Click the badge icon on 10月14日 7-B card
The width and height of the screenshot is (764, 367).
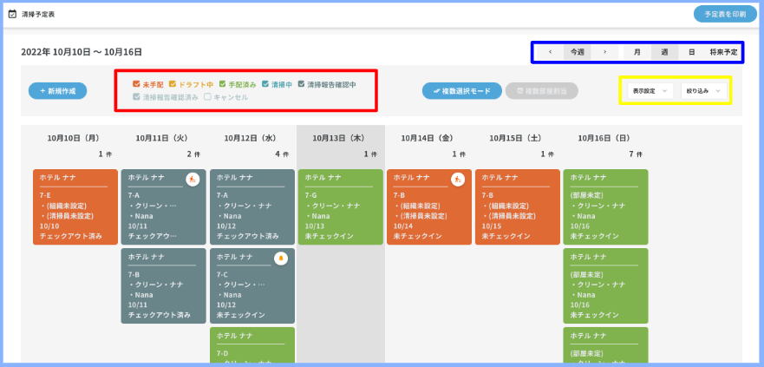tap(458, 180)
